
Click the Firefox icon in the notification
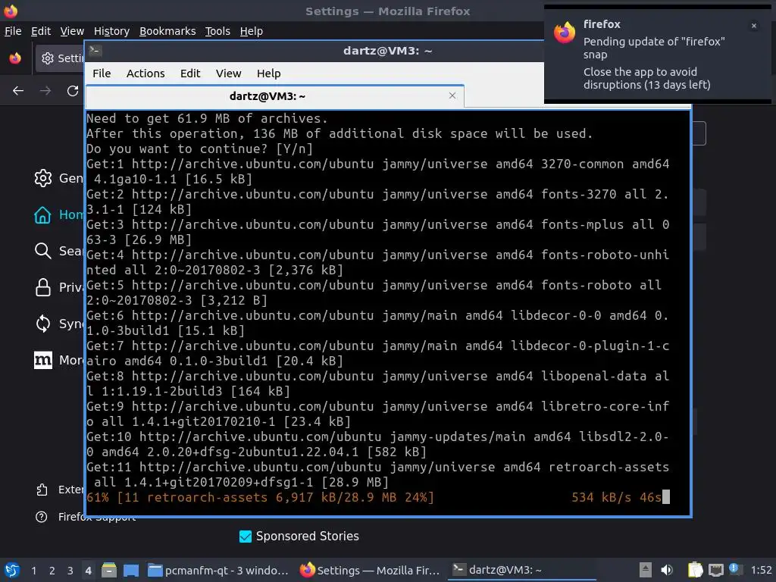pos(565,33)
